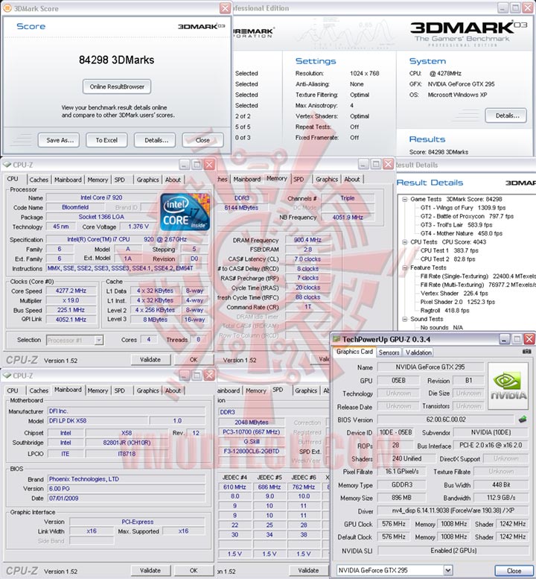This screenshot has height=579, width=536.
Task: Open the GPU selector dropdown in GPU-Z
Action: [x=448, y=570]
